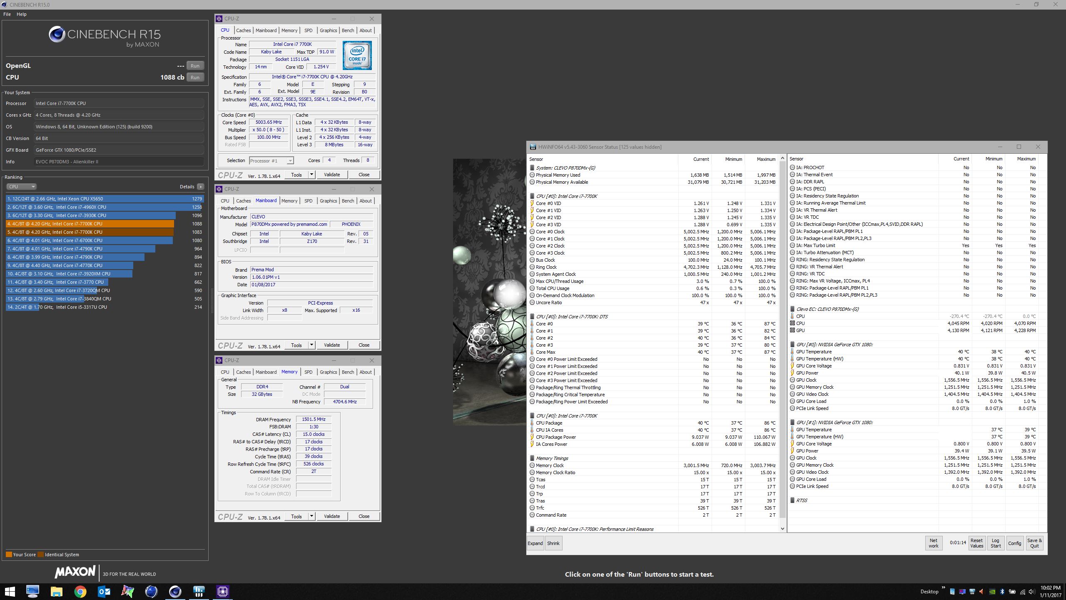The height and width of the screenshot is (600, 1066).
Task: Click the brown Identical System legend swatch
Action: [x=40, y=555]
